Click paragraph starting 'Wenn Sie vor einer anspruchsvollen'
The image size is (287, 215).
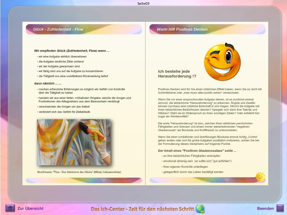[x=209, y=108]
